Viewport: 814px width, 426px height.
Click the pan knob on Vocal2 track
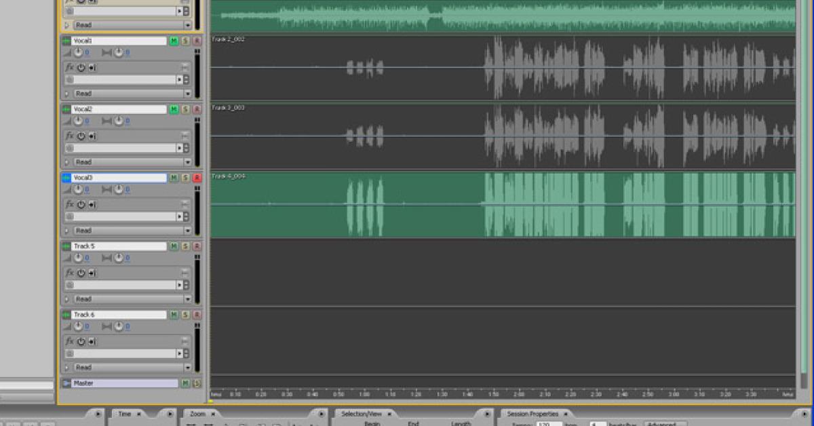pyautogui.click(x=119, y=121)
